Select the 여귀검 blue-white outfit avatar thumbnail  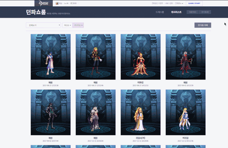pos(185,112)
